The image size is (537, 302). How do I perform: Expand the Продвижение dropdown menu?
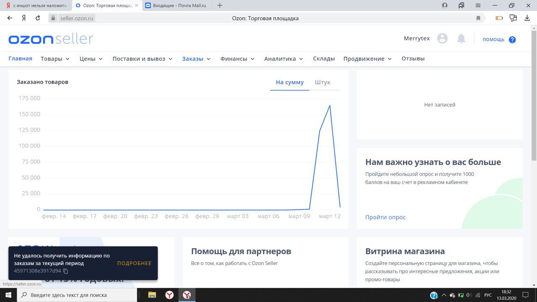[368, 59]
